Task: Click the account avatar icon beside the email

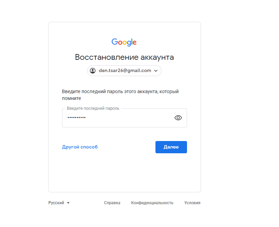Action: pos(93,71)
